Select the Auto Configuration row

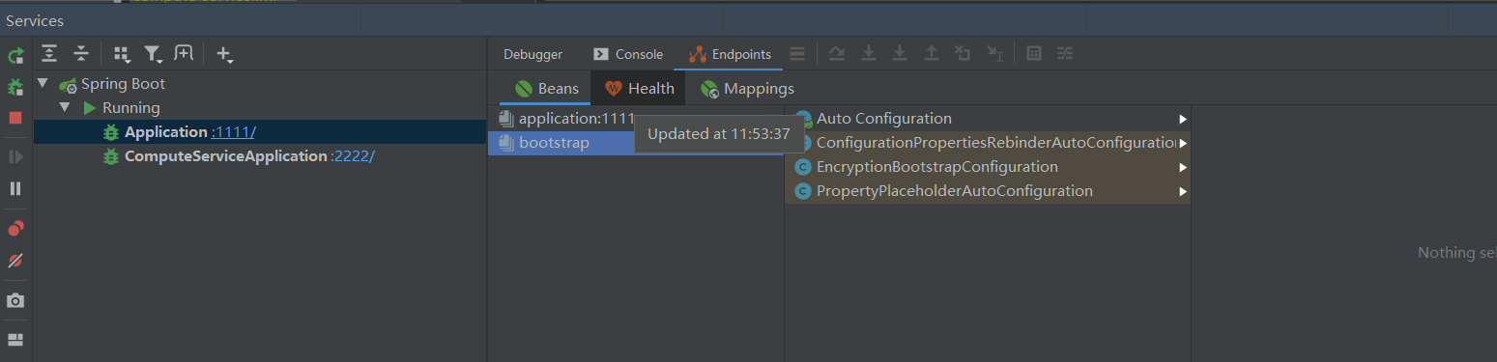click(988, 119)
